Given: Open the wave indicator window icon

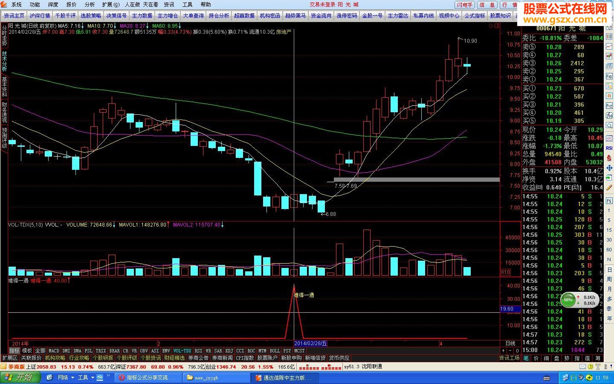Looking at the screenshot, I should click(x=609, y=138).
